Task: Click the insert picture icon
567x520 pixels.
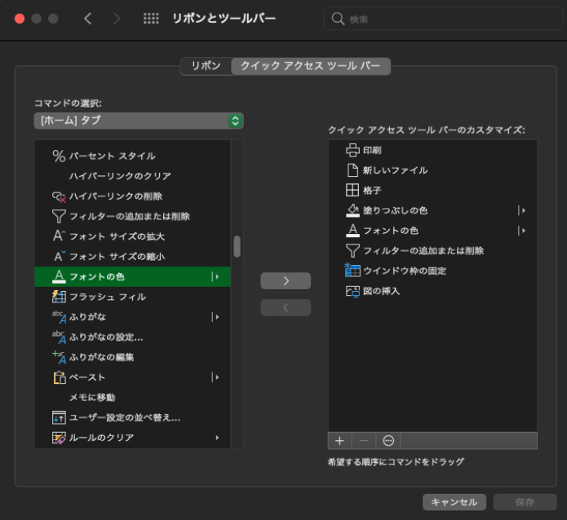Action: pos(352,291)
